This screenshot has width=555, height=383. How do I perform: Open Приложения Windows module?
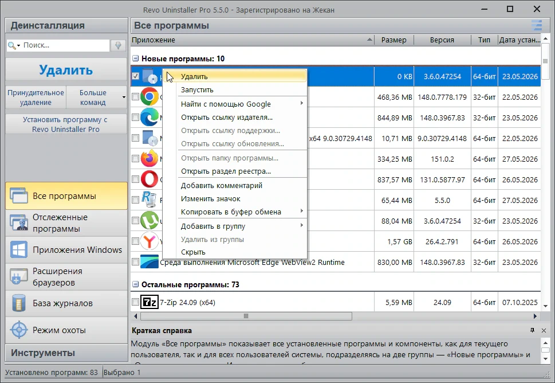coord(66,250)
